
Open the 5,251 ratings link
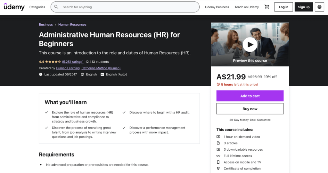73,62
